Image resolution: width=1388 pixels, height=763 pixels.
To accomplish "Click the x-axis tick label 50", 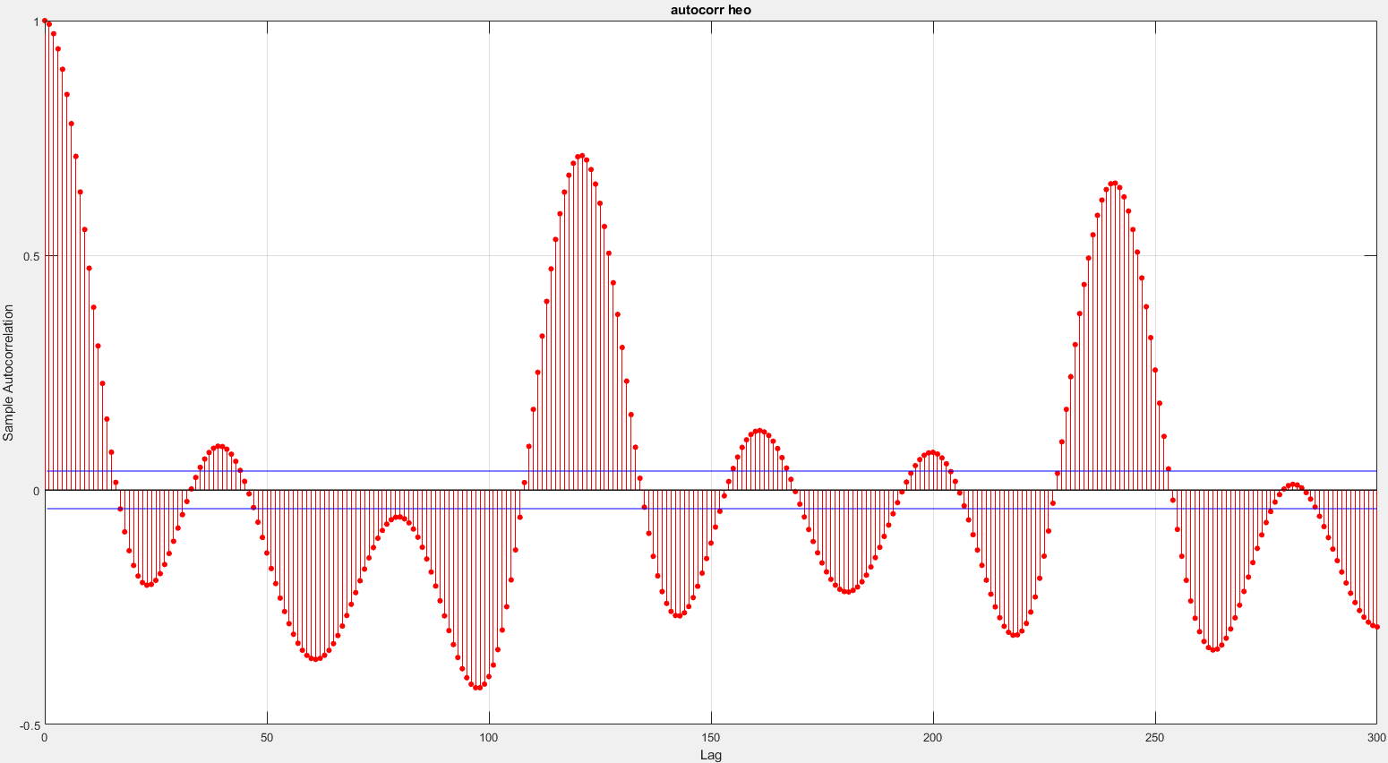I will click(x=267, y=737).
